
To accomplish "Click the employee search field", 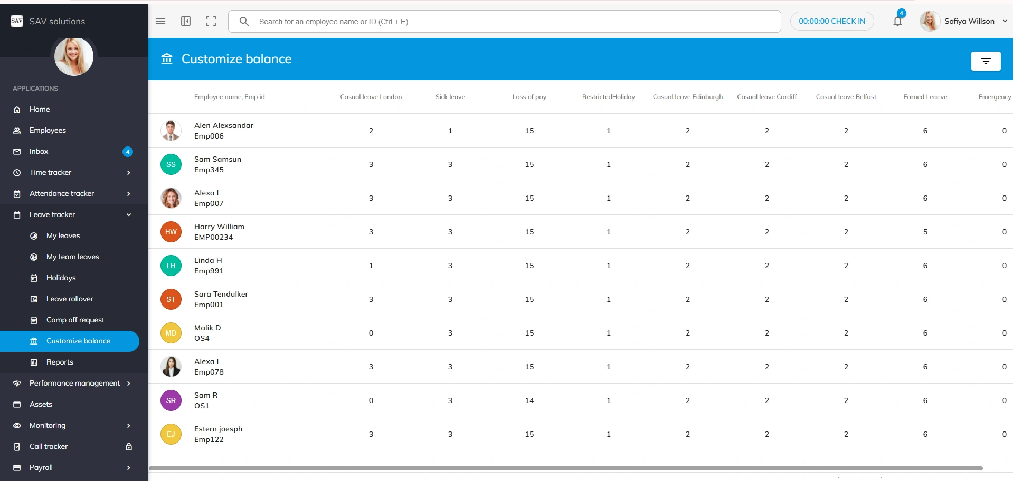I will click(x=512, y=22).
